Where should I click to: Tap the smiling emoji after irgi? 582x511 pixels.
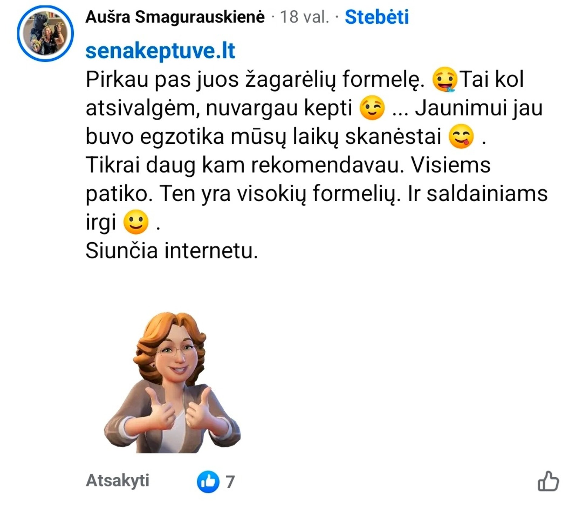[x=136, y=222]
